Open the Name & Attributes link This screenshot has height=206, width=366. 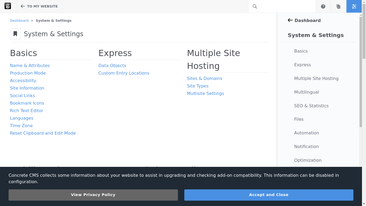click(30, 65)
